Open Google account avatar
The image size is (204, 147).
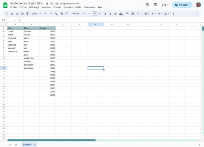point(198,5)
